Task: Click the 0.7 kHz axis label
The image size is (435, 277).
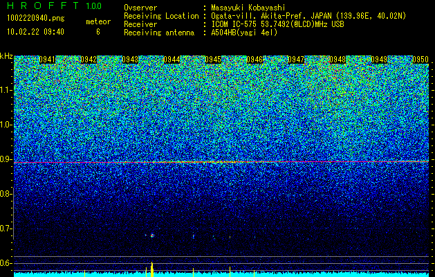Action: pyautogui.click(x=6, y=229)
